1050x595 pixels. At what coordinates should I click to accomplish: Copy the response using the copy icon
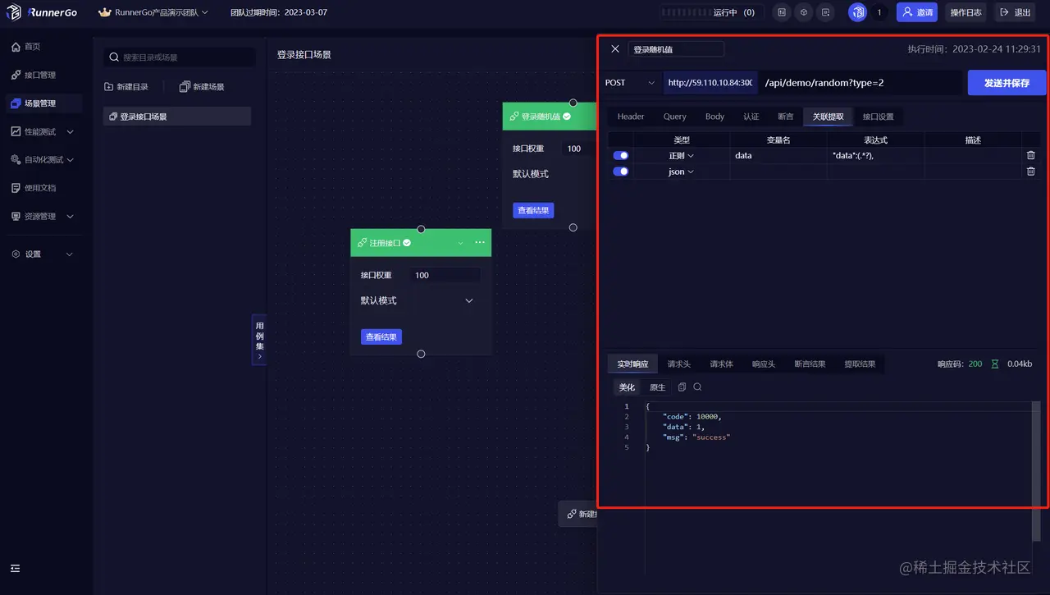(x=682, y=387)
